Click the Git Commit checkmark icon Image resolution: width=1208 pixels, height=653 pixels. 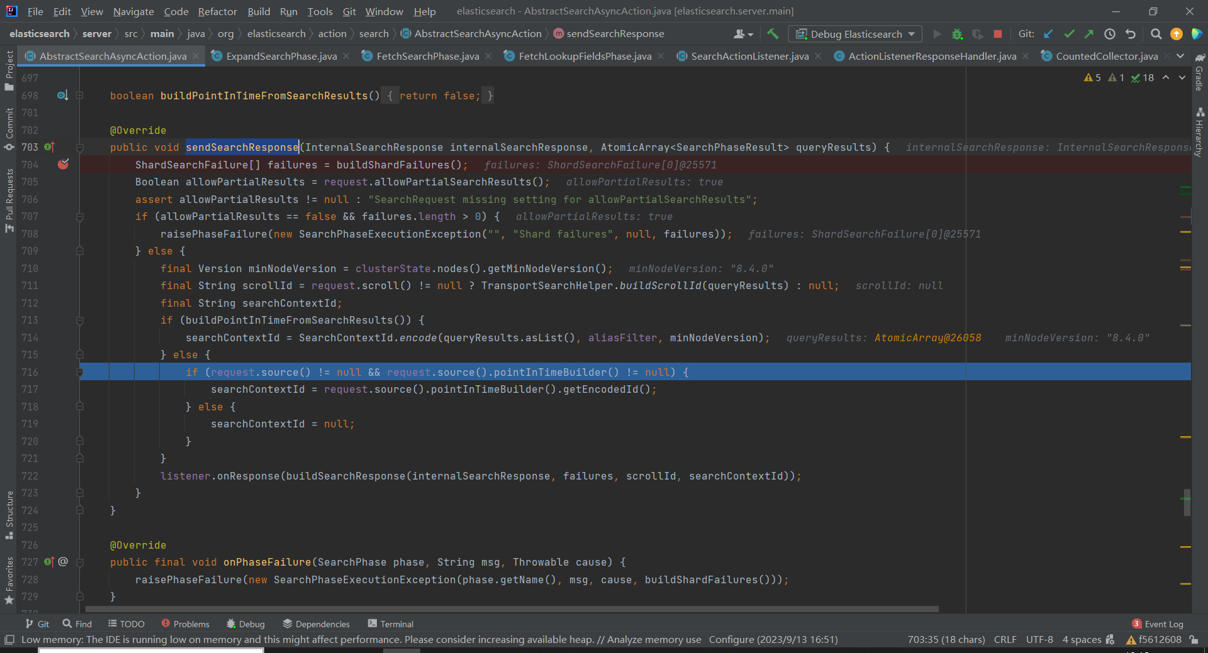(x=1069, y=34)
